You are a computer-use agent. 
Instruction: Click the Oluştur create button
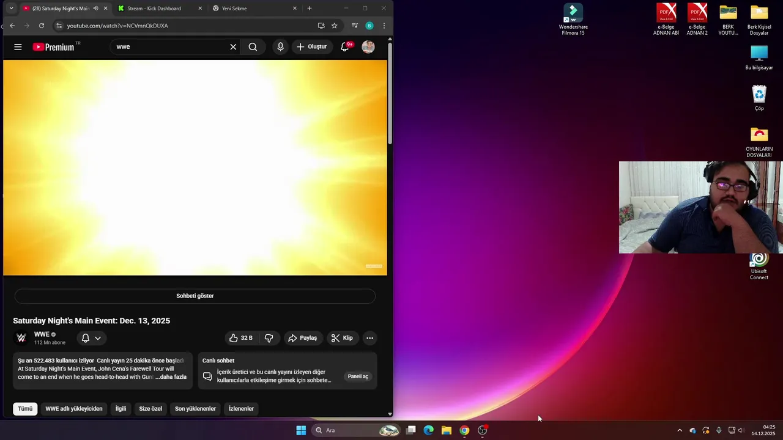[311, 47]
